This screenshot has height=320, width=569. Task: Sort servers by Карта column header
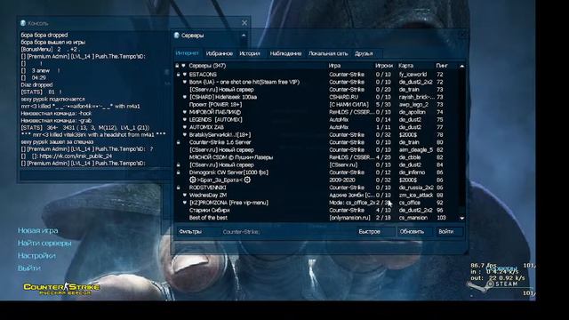[x=405, y=66]
